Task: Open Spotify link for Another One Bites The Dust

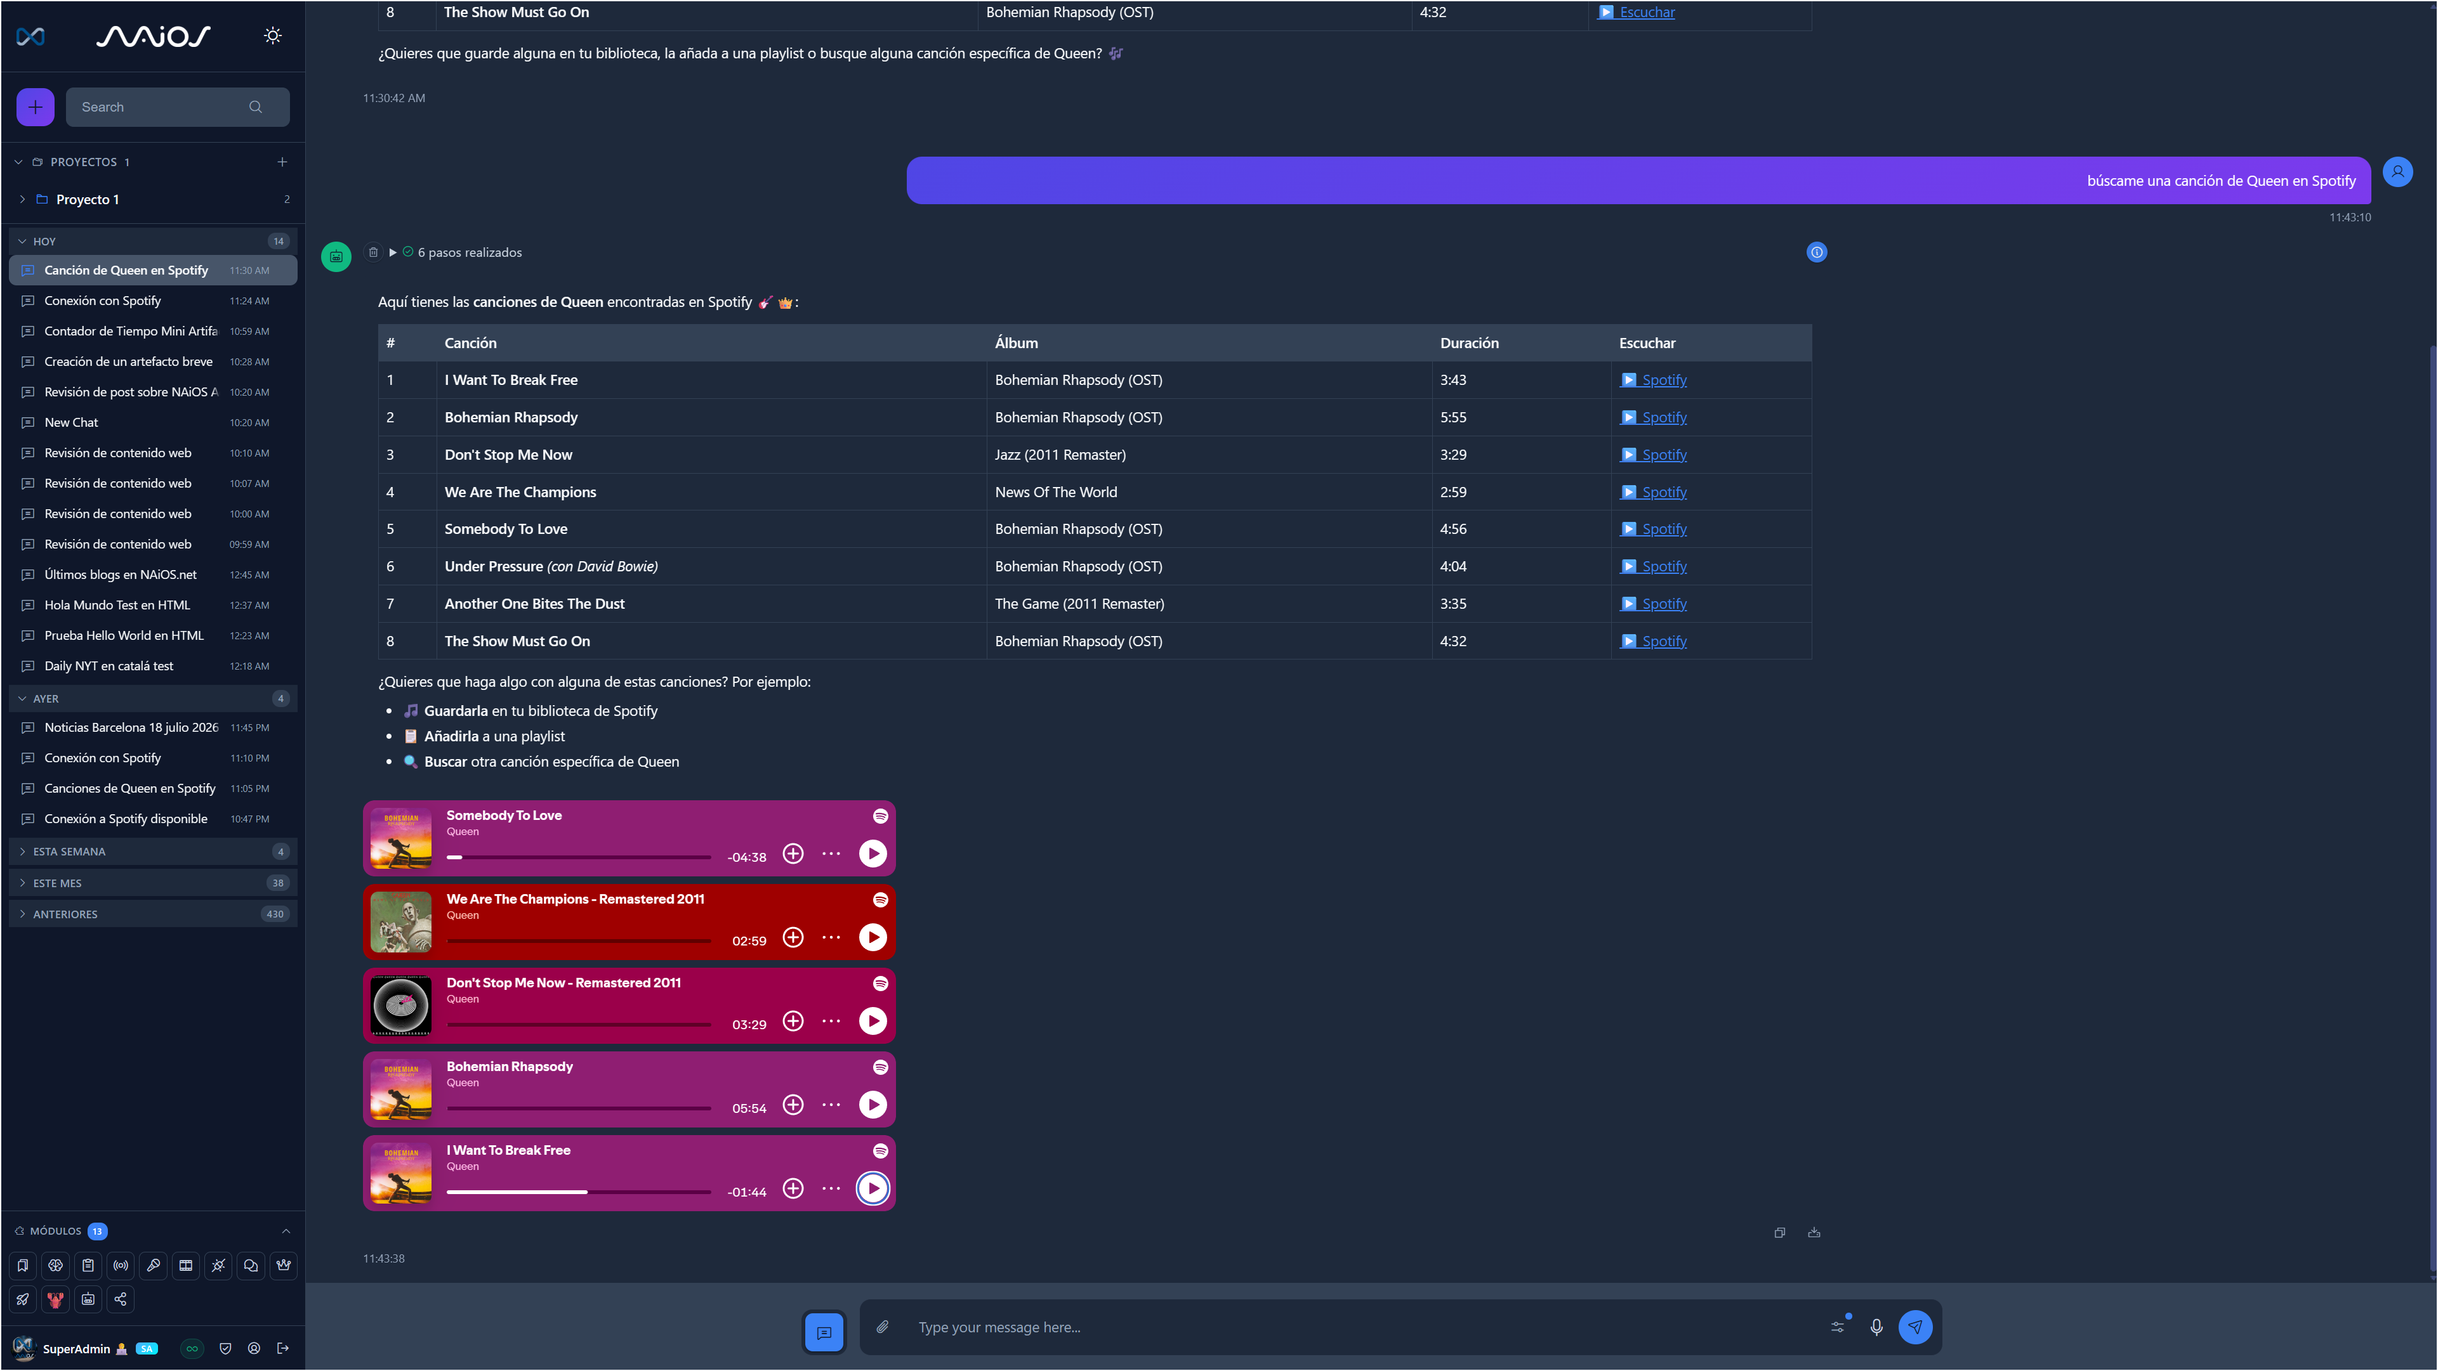Action: [1654, 604]
